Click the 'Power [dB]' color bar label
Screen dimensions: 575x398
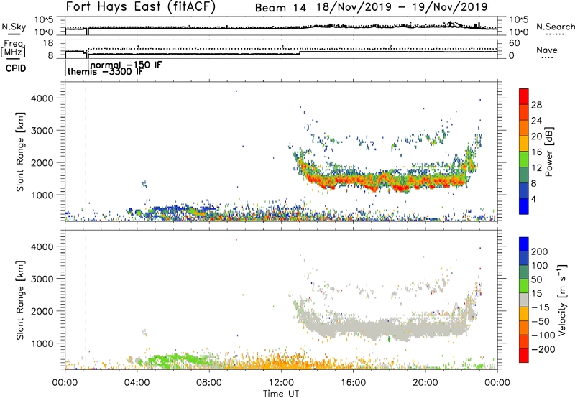pyautogui.click(x=549, y=152)
